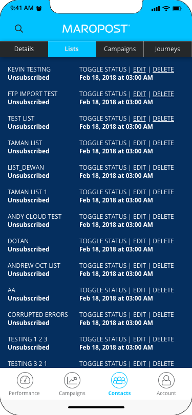Open the Campaigns chart icon in bottom bar
The width and height of the screenshot is (192, 415).
72,380
